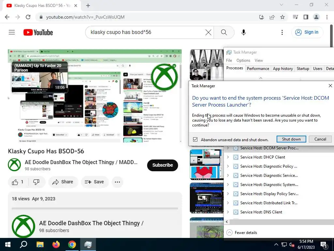Switch to App history tab
Image resolution: width=334 pixels, height=251 pixels.
283,69
